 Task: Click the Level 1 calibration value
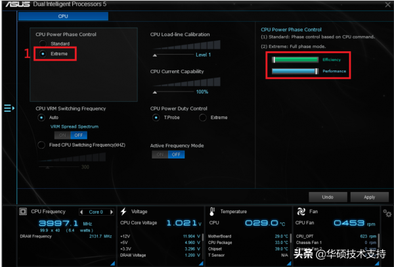(x=204, y=55)
